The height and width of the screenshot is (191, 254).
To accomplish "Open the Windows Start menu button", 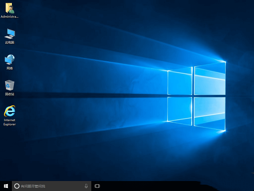I will tap(6, 186).
